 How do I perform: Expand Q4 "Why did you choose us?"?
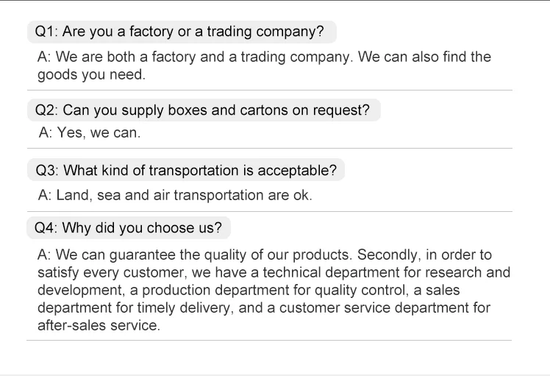129,228
